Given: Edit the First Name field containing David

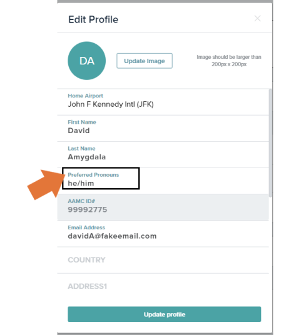Looking at the screenshot, I should point(163,128).
